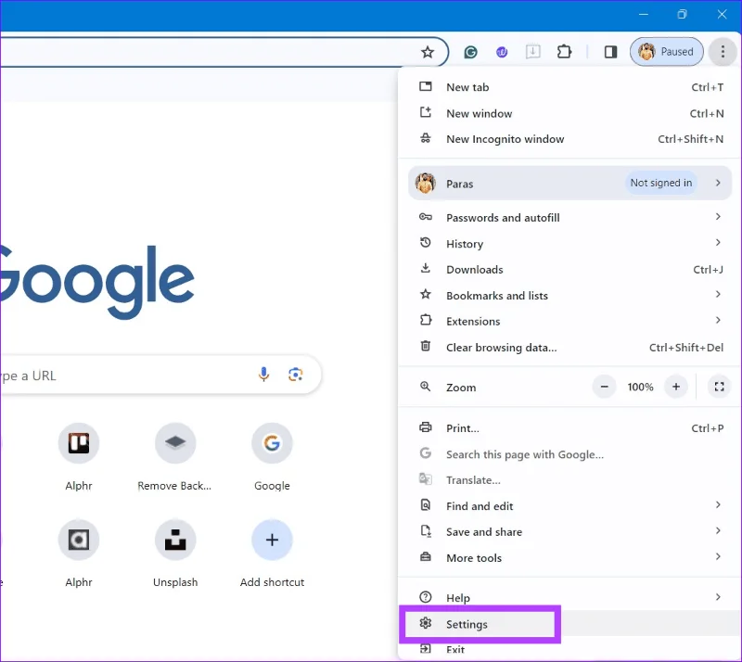Open Settings from the Chrome menu
Screen dimensions: 742x662
coord(569,624)
